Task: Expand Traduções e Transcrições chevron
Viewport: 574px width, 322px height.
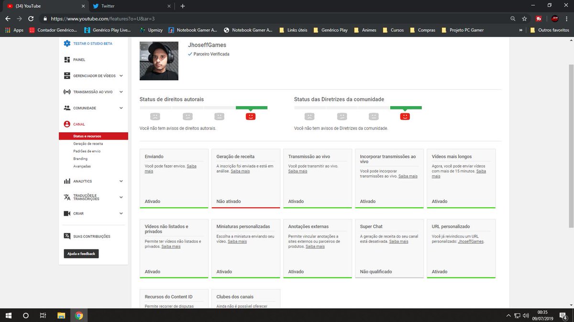Action: (x=121, y=197)
